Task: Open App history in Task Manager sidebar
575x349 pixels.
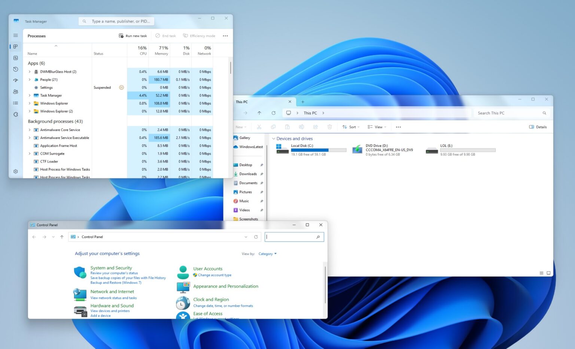Action: pyautogui.click(x=15, y=69)
